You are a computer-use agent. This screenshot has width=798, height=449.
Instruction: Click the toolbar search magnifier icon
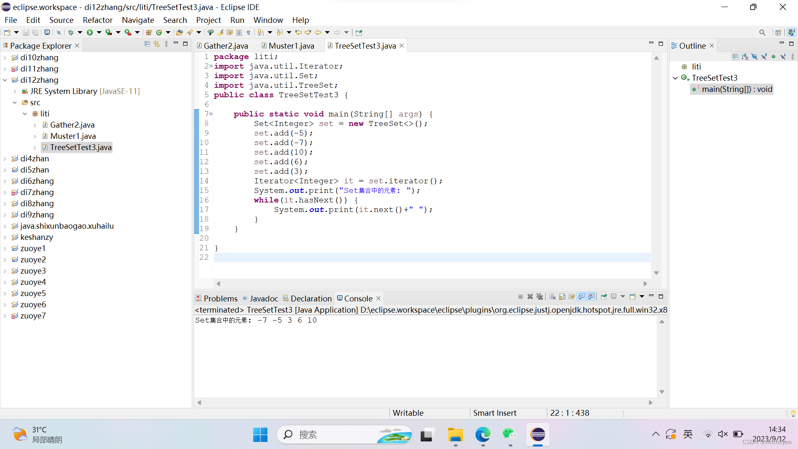762,32
